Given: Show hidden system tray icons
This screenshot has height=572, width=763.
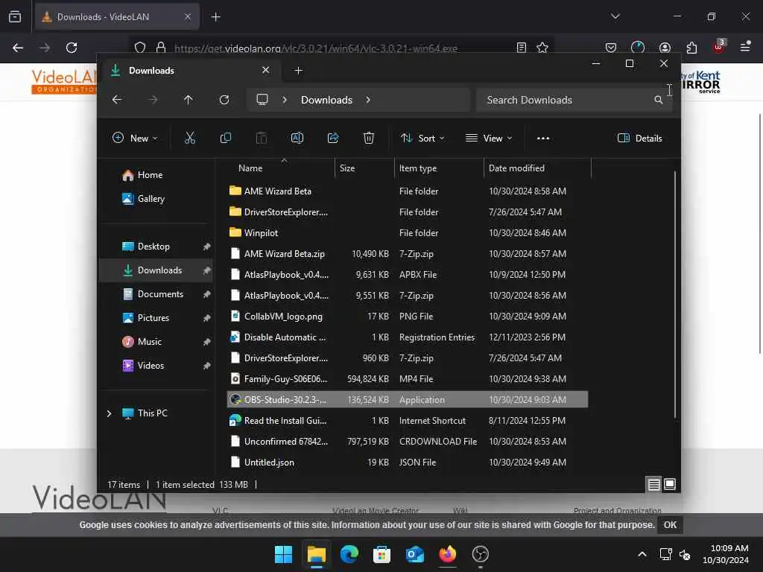Looking at the screenshot, I should [642, 554].
